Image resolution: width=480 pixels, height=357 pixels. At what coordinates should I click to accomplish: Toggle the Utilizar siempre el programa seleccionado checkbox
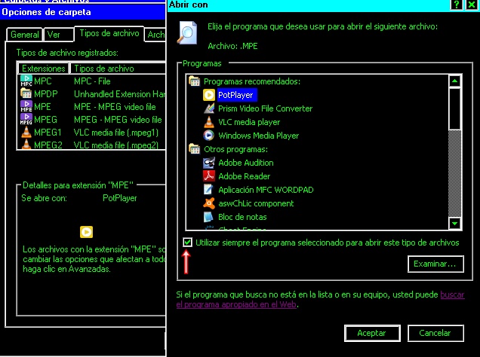[x=188, y=243]
